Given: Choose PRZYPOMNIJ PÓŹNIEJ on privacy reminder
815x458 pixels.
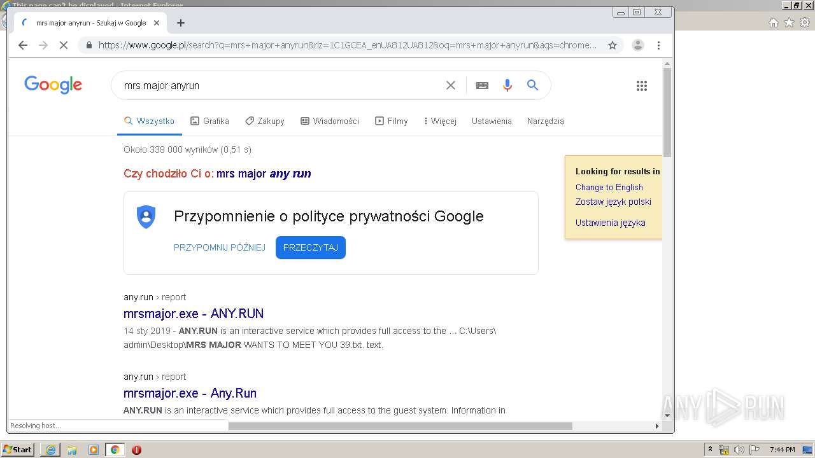Looking at the screenshot, I should coord(220,247).
